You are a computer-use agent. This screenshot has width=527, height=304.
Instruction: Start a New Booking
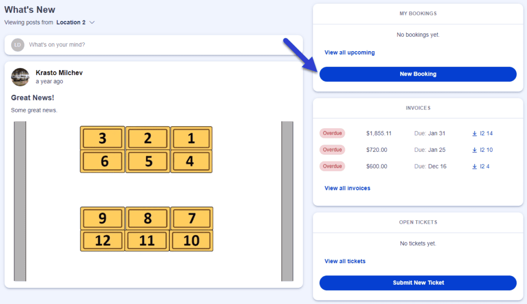418,74
